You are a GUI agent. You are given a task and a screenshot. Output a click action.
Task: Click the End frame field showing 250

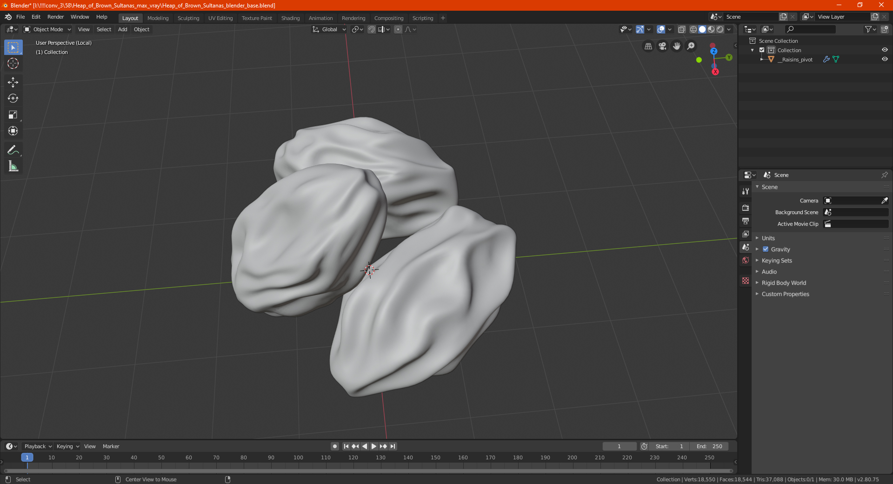[x=709, y=446]
